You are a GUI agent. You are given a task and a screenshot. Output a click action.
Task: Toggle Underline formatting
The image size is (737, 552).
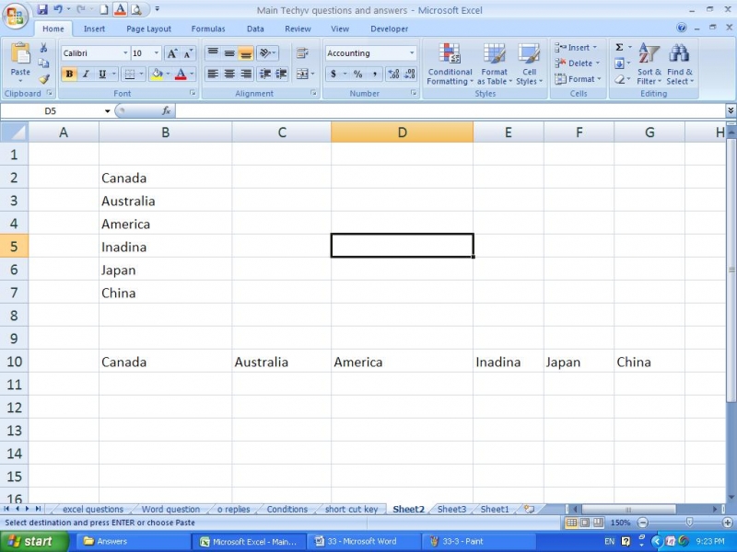[x=101, y=75]
